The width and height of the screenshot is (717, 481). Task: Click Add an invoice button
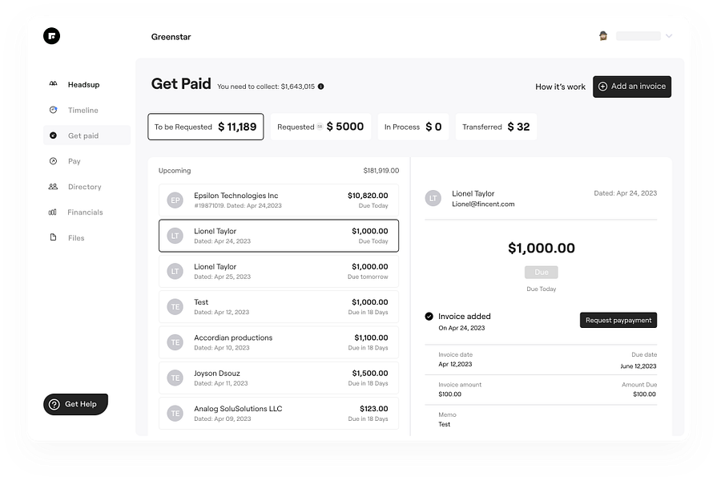point(631,87)
